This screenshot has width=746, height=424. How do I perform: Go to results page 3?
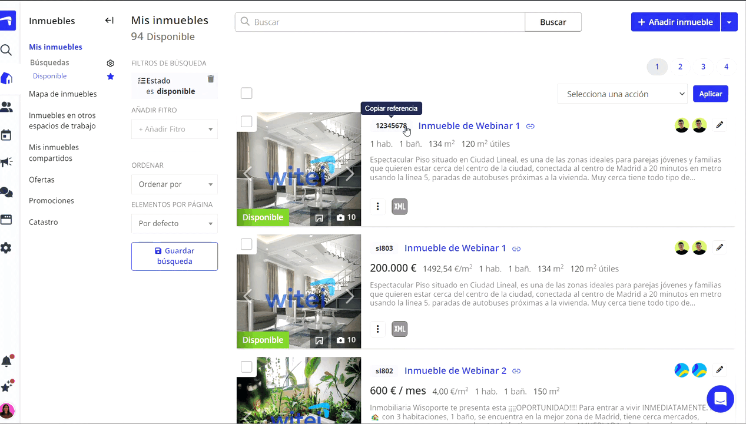pos(703,67)
